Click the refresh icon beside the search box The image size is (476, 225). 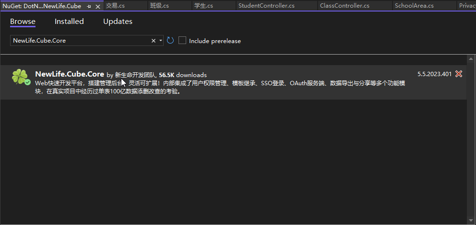pos(170,41)
